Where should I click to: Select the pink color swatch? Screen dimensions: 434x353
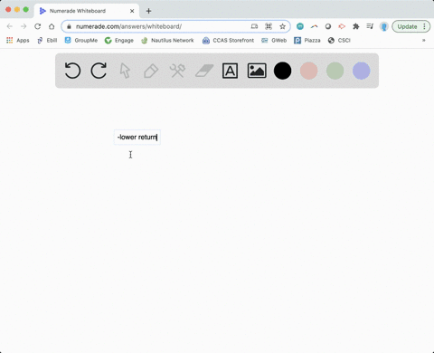click(x=308, y=71)
